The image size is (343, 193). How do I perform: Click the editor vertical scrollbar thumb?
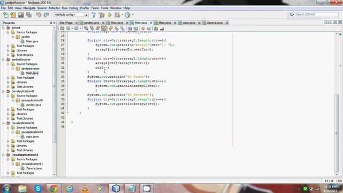click(337, 133)
